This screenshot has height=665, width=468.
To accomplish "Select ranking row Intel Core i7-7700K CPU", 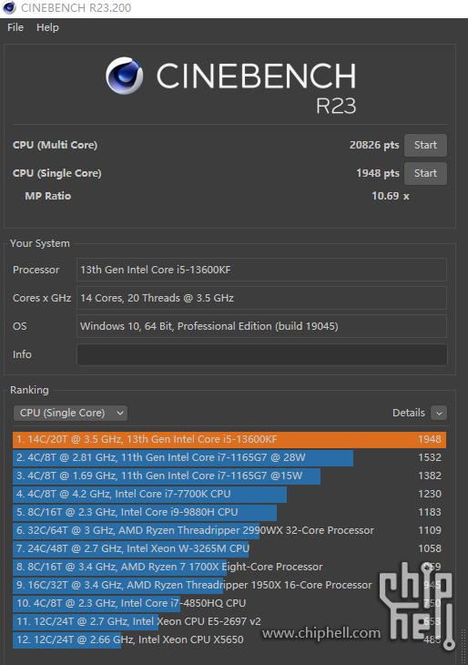I will pyautogui.click(x=229, y=494).
